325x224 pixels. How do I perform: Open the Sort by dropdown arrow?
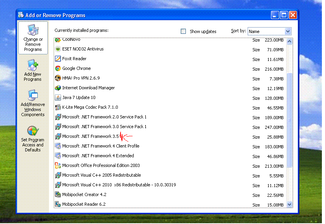click(x=288, y=31)
